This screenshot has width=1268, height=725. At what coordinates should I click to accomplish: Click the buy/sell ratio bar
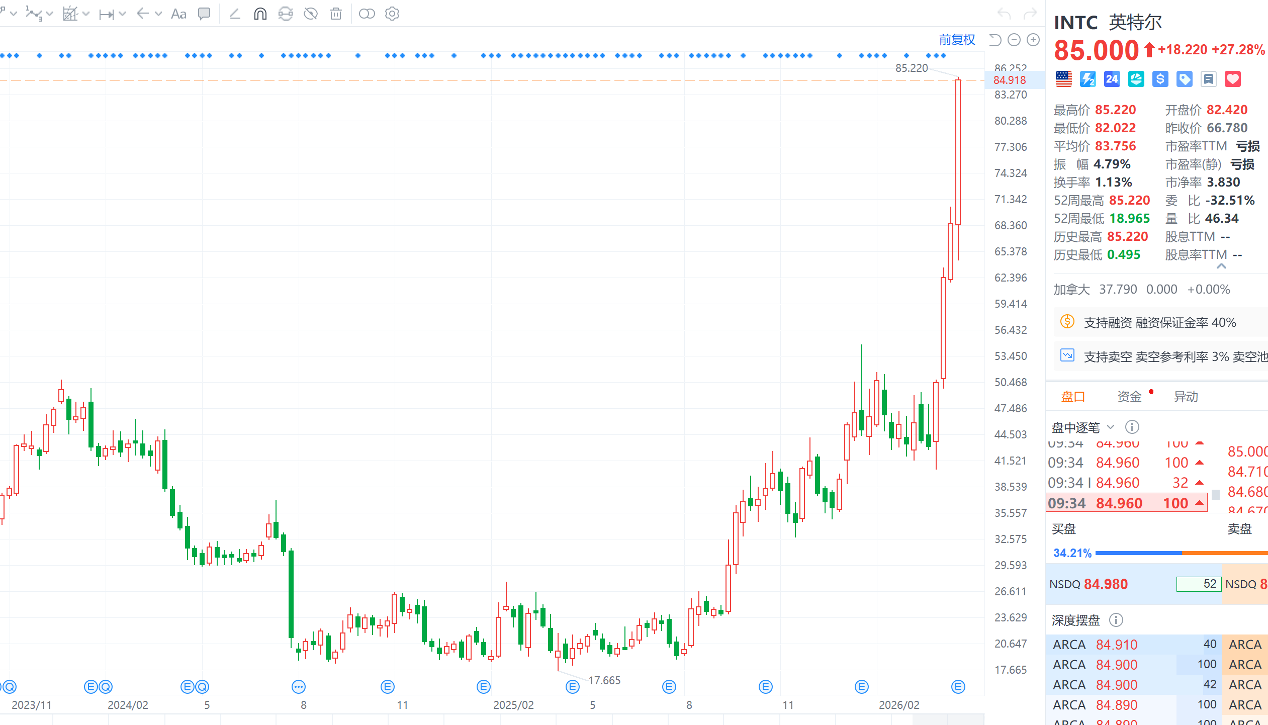pyautogui.click(x=1182, y=553)
